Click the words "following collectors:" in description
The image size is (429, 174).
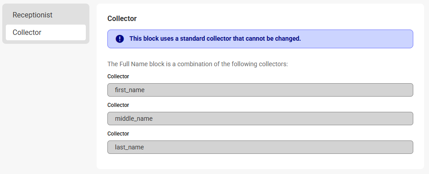260,64
